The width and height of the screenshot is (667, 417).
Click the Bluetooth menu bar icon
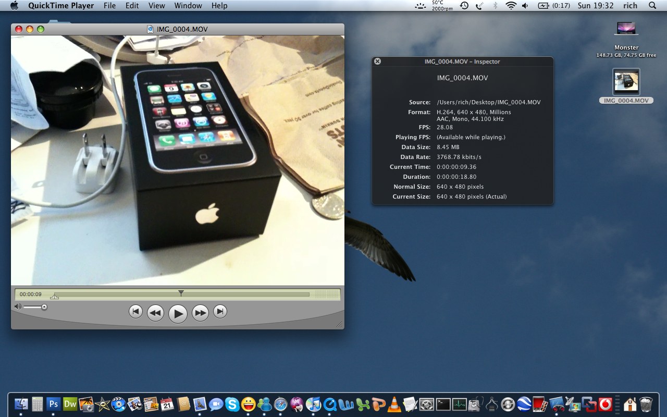pos(496,6)
